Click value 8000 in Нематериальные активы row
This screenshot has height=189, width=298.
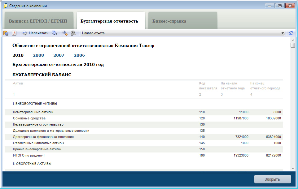point(277,112)
